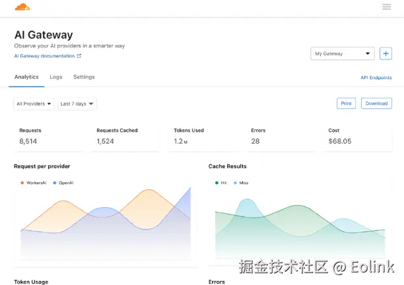The height and width of the screenshot is (285, 404).
Task: Switch to the Settings tab
Action: pos(84,77)
